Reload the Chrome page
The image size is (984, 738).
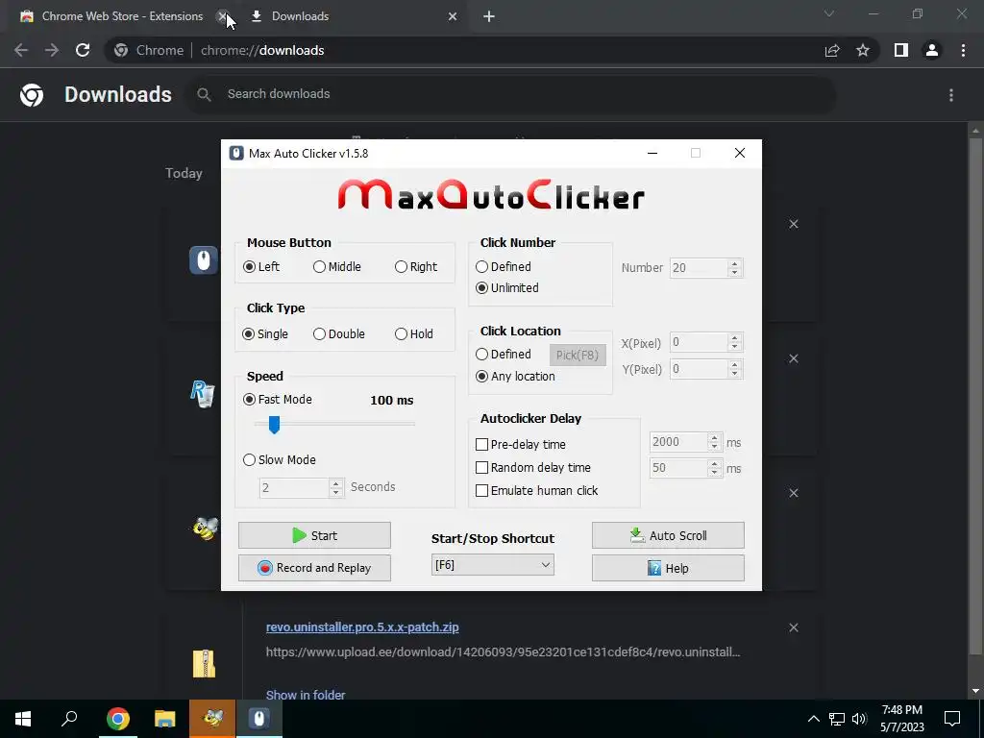click(x=83, y=50)
